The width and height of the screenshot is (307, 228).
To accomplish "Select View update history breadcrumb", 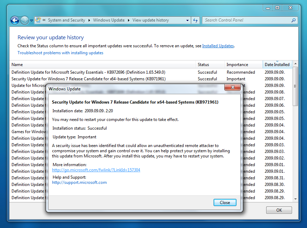I will click(x=151, y=20).
